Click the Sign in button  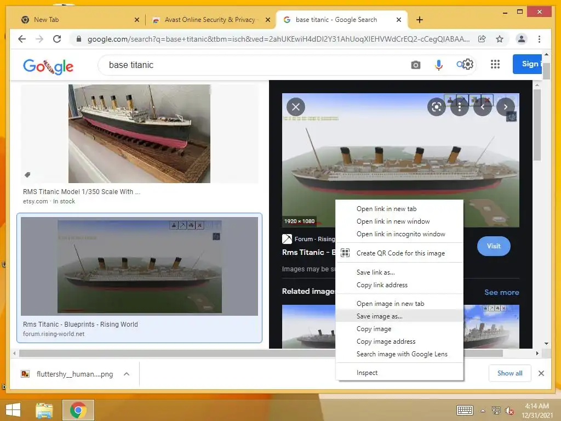[x=528, y=64]
